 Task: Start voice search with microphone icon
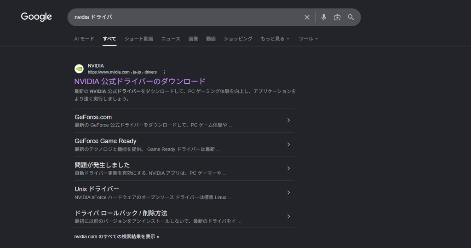323,17
